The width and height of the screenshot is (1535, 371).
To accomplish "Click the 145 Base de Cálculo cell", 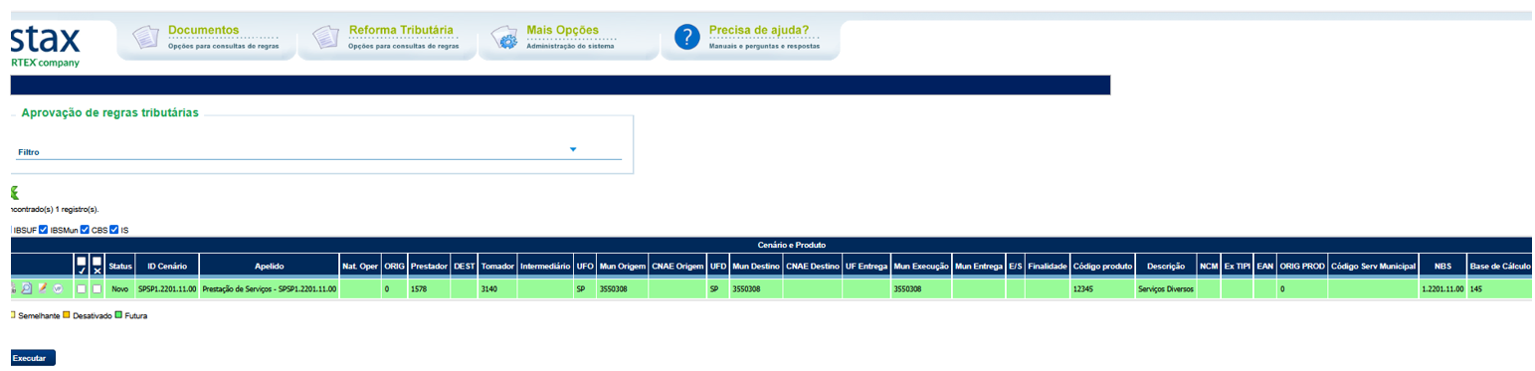I will click(1499, 288).
